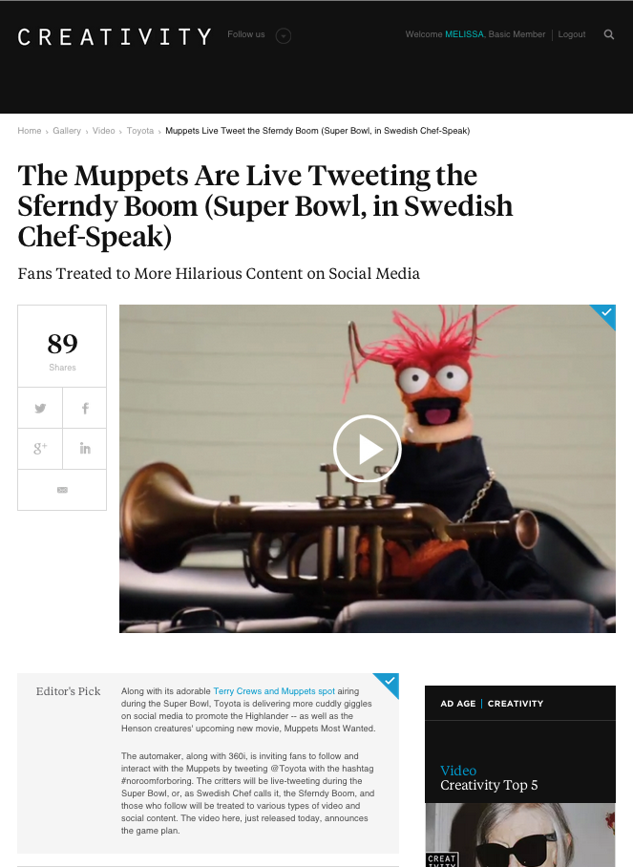The height and width of the screenshot is (867, 633).
Task: Open the search magnifier icon
Action: 609,34
